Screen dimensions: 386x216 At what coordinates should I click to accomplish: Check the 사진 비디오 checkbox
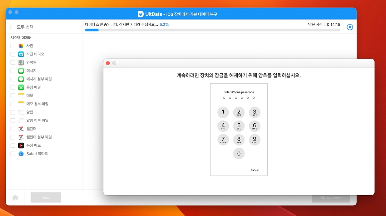(x=13, y=54)
